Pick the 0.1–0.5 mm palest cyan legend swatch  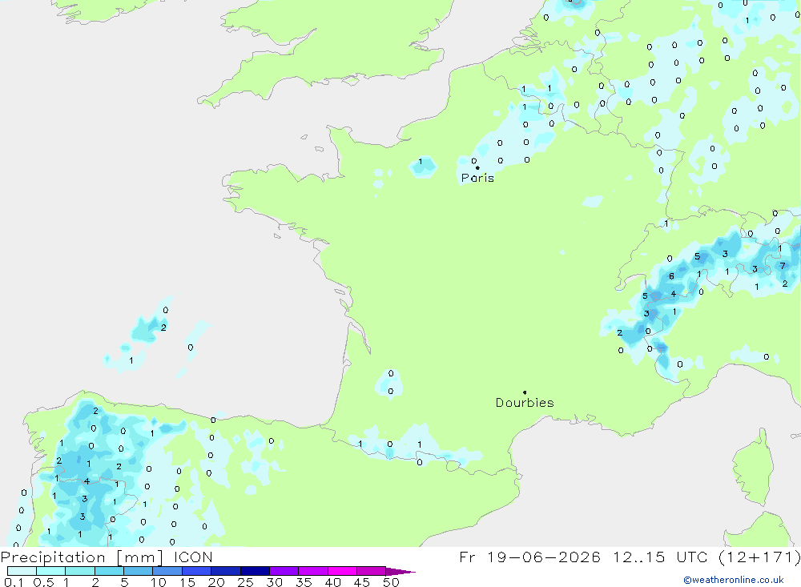[22, 571]
